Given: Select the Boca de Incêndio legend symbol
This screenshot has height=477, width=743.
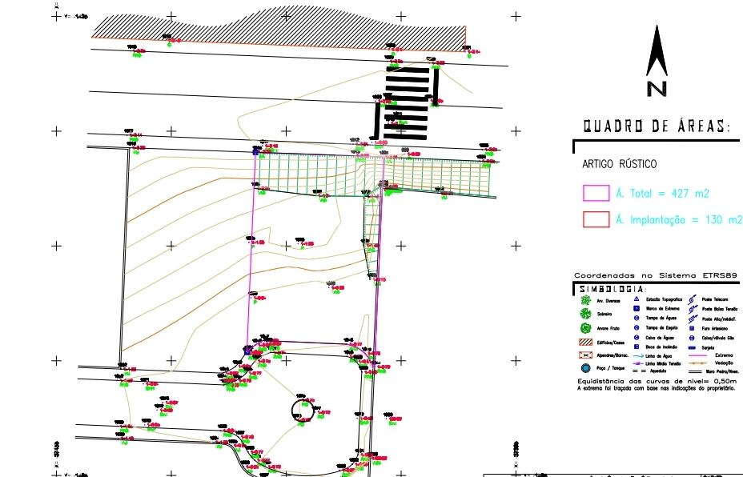Looking at the screenshot, I should point(637,347).
